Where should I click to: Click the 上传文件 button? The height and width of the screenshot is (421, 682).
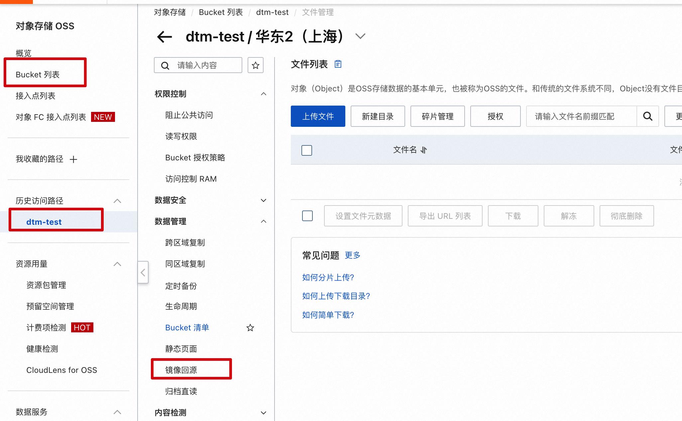coord(318,117)
